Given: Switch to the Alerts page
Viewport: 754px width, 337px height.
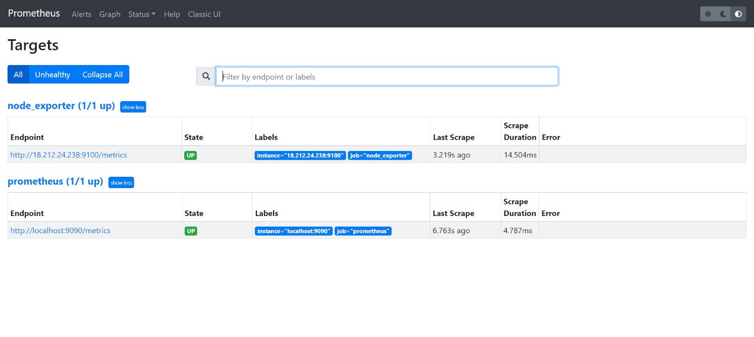Looking at the screenshot, I should point(81,14).
